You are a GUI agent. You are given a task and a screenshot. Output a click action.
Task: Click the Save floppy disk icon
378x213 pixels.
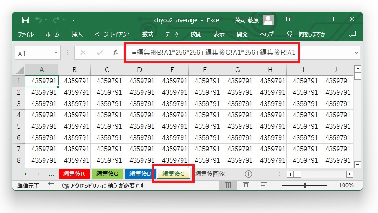click(x=25, y=20)
